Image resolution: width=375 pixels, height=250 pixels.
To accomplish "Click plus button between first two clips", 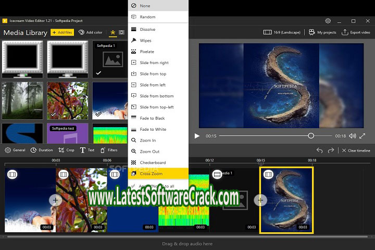I will tap(56, 200).
